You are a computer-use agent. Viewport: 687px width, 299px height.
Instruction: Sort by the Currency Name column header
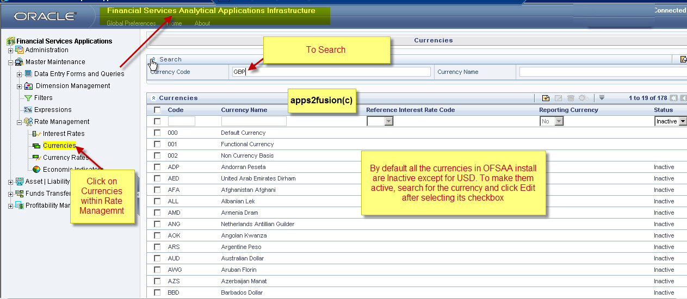click(244, 110)
